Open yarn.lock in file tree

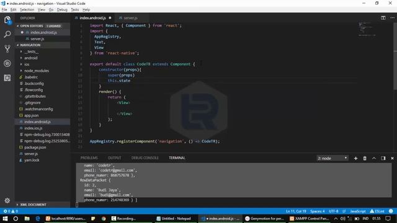pyautogui.click(x=32, y=160)
